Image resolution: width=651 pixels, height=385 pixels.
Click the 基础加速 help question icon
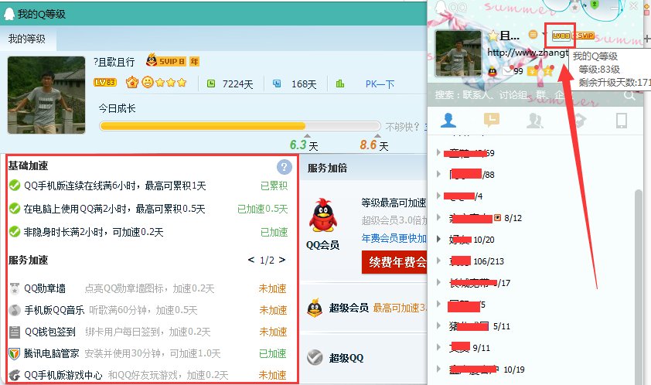tap(284, 167)
